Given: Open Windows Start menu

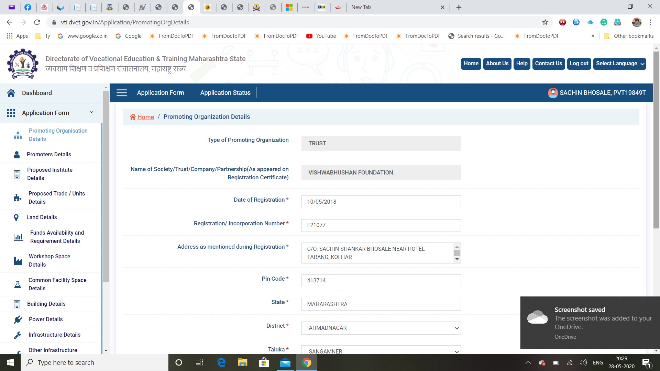Looking at the screenshot, I should click(x=10, y=362).
